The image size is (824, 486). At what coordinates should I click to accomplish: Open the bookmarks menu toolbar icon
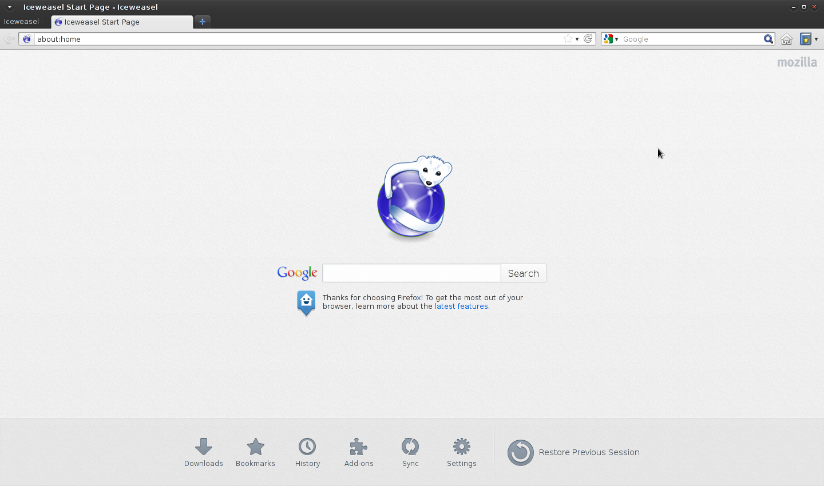pos(806,39)
